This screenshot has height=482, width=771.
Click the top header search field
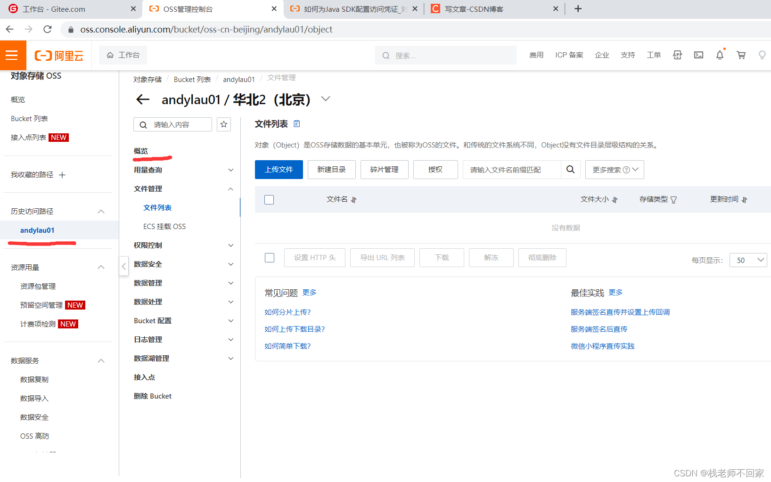[446, 55]
